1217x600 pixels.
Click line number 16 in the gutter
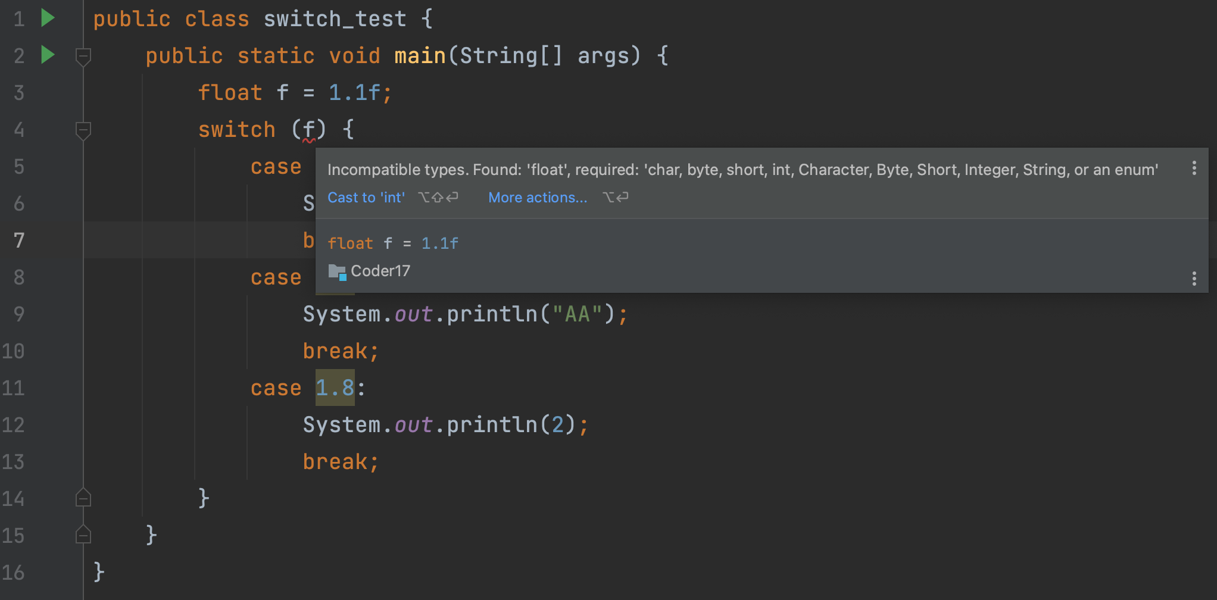13,573
